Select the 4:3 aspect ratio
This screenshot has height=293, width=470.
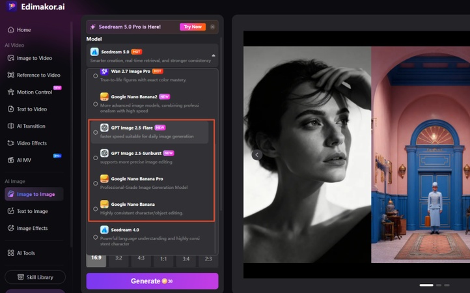pyautogui.click(x=141, y=260)
